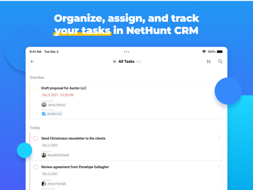This screenshot has width=253, height=190.
Task: Click the 9:41 AM clock in status bar
Action: click(35, 52)
